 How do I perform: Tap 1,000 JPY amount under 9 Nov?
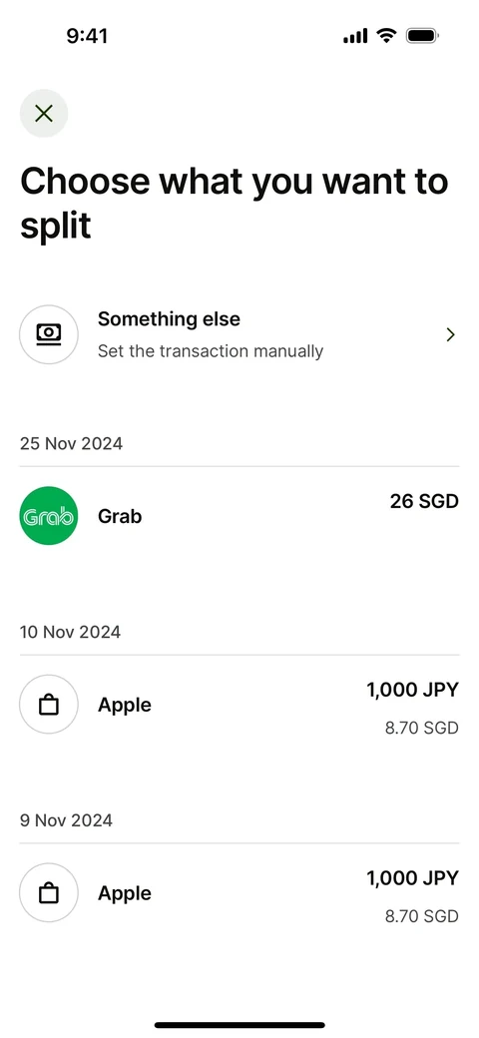(413, 878)
